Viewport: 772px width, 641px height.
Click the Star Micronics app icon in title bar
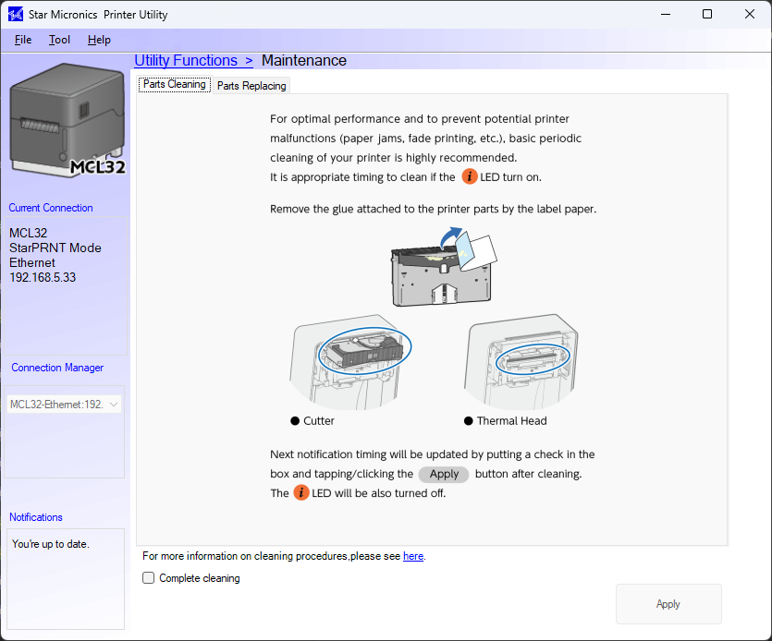[x=16, y=14]
